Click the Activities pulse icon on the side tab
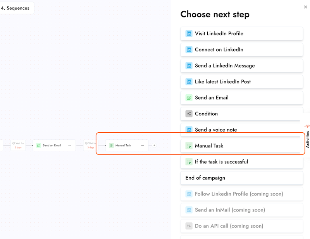Image resolution: width=310 pixels, height=239 pixels. pyautogui.click(x=307, y=126)
